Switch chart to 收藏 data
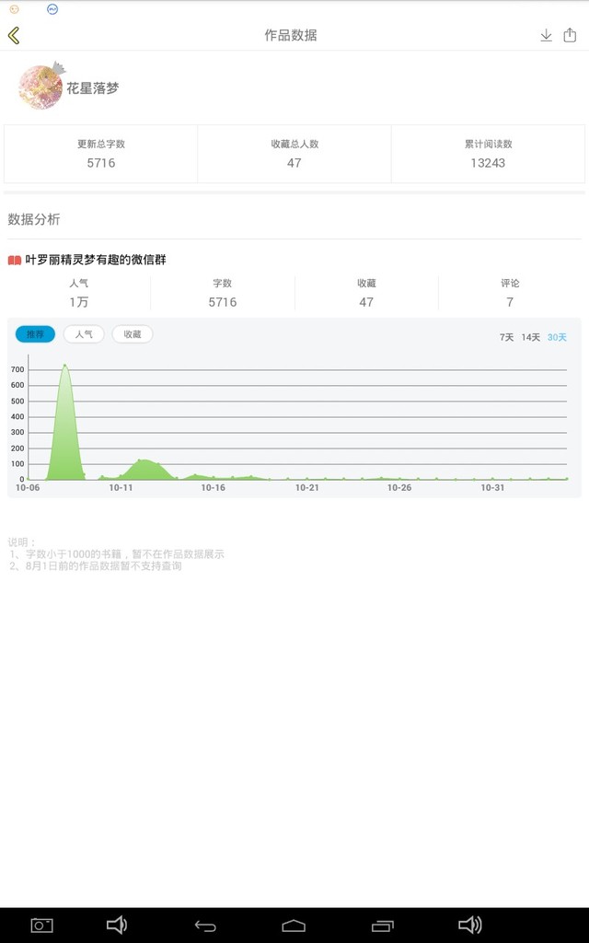 tap(133, 334)
